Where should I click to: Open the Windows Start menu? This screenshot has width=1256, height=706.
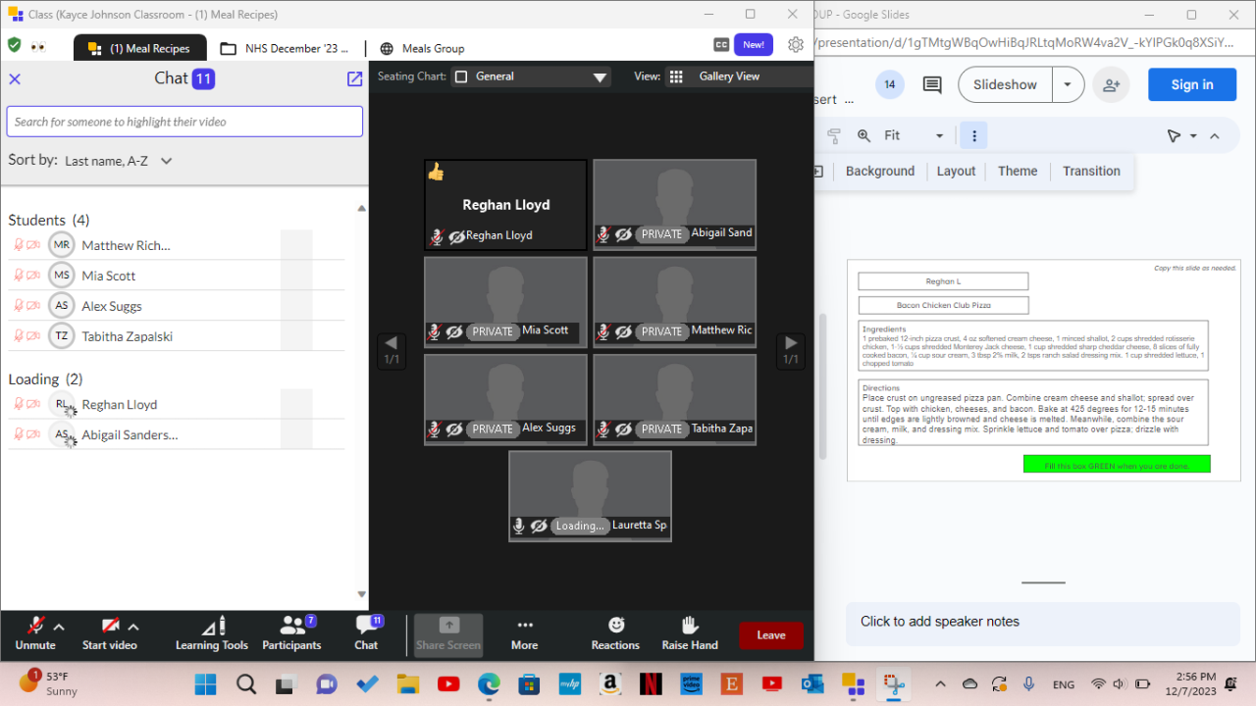tap(206, 683)
